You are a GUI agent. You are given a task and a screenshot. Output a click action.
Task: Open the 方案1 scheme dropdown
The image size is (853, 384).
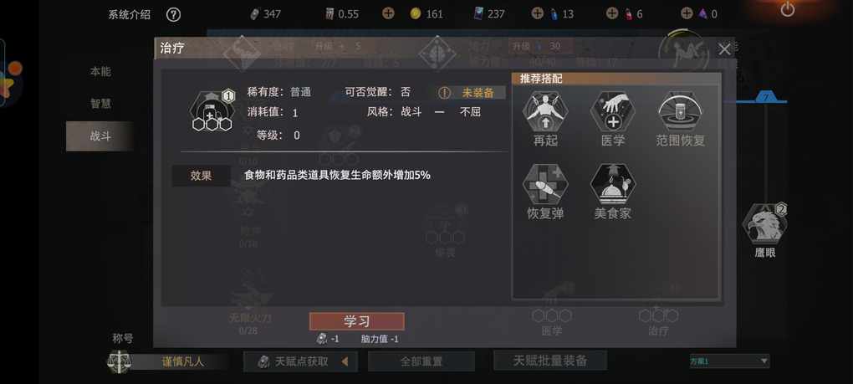point(729,361)
